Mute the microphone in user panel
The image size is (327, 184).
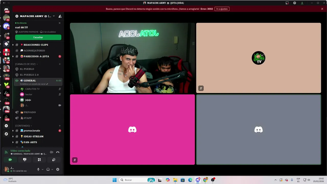(38, 169)
